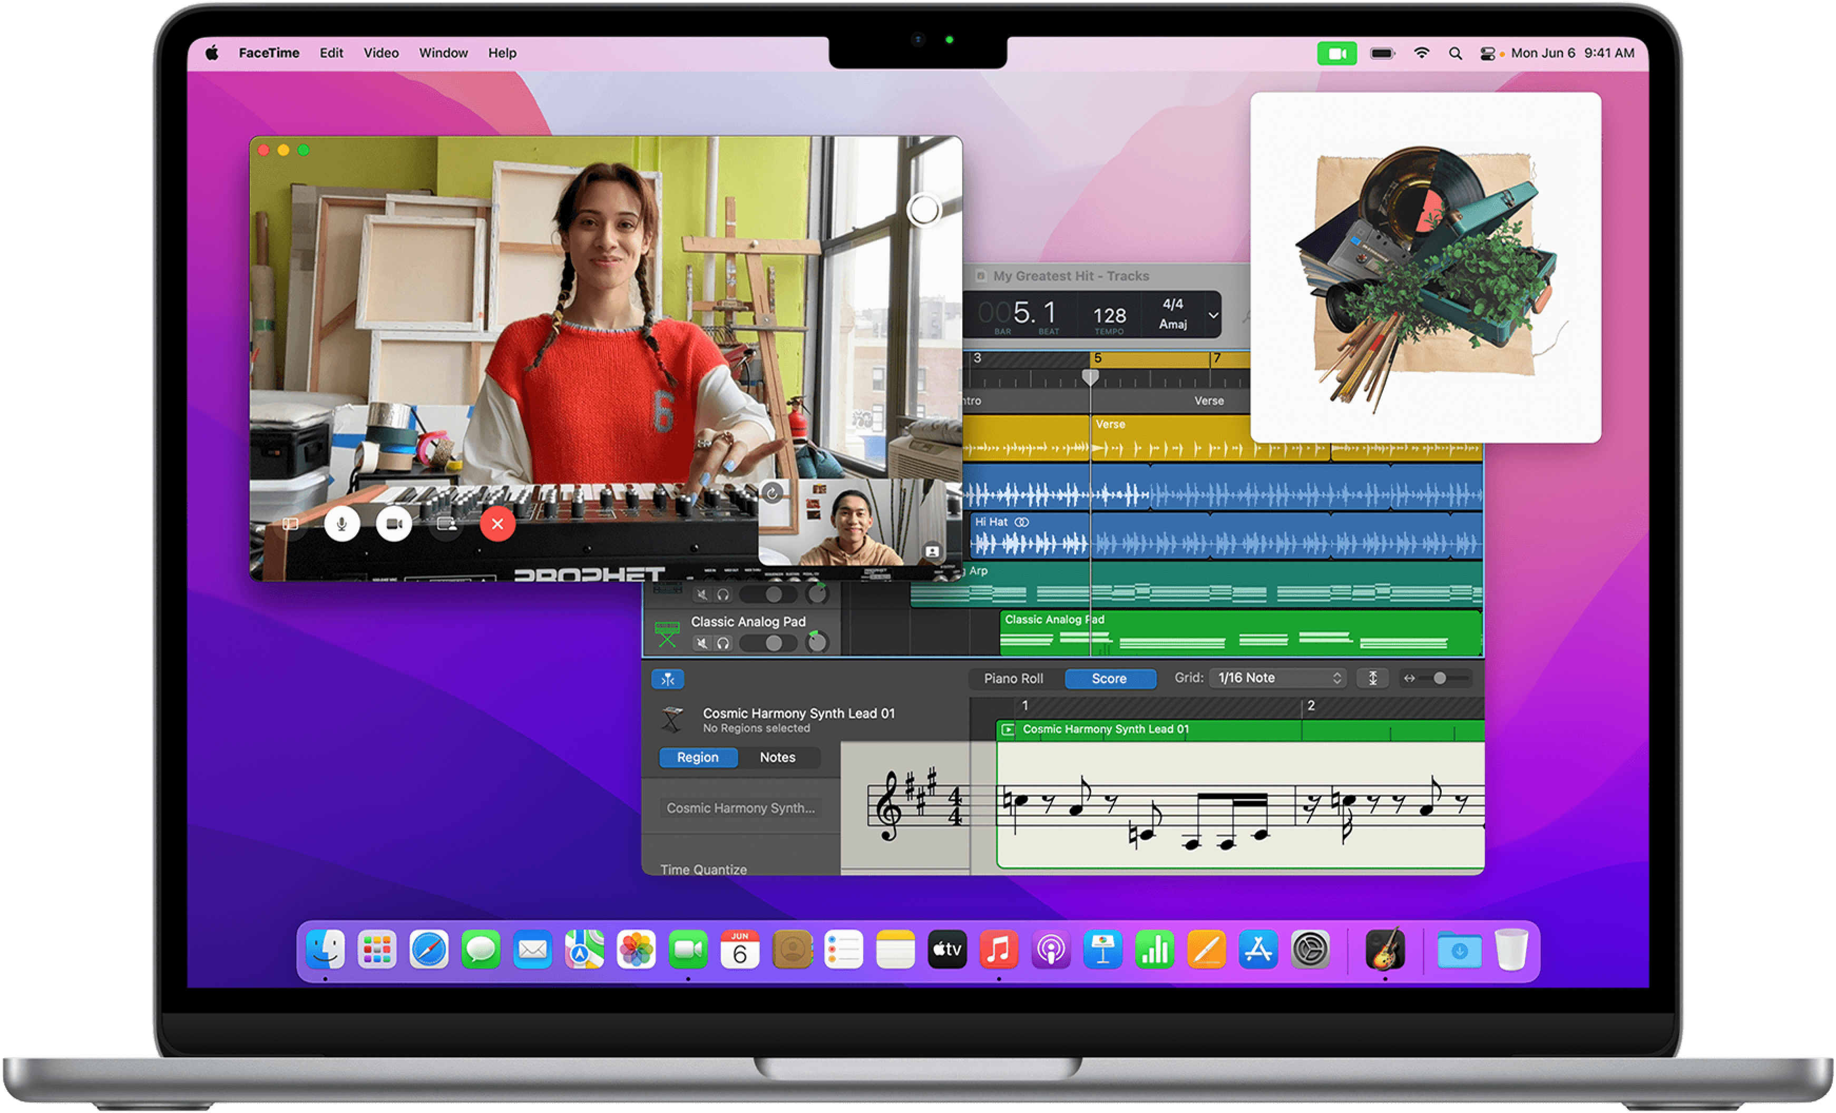This screenshot has height=1113, width=1836.
Task: Click the Catch Playhead button in editor
Action: point(668,679)
